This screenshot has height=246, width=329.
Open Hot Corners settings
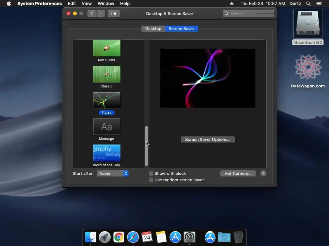238,173
